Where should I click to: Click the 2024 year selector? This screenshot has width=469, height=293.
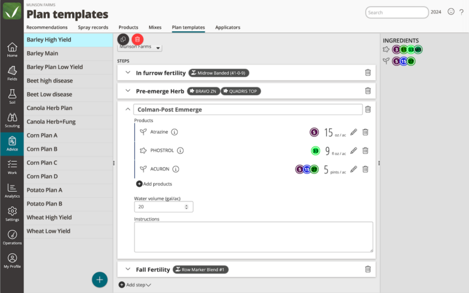436,12
